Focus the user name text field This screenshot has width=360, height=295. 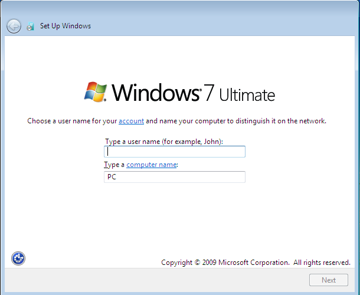pos(175,152)
